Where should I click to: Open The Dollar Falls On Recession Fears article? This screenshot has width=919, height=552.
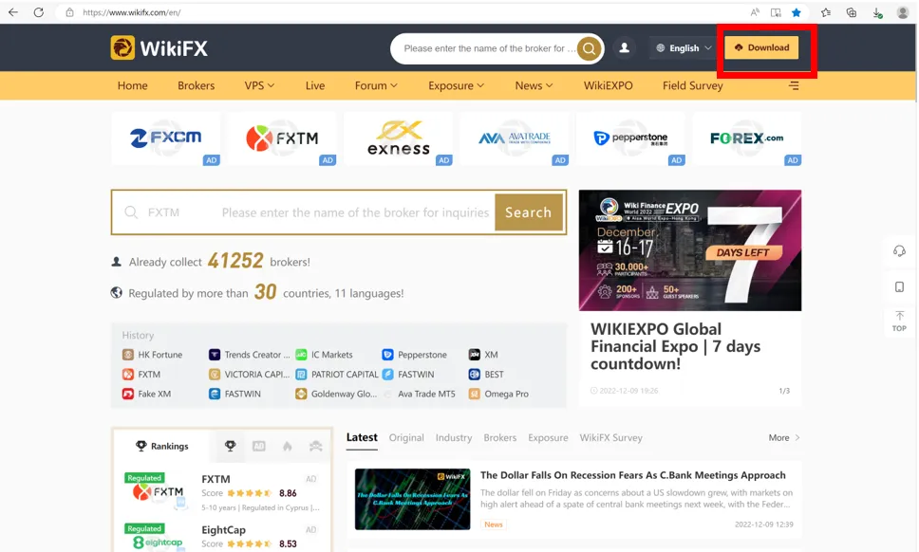coord(633,475)
